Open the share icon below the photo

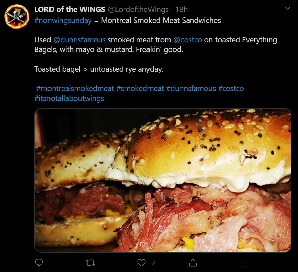pos(193,263)
